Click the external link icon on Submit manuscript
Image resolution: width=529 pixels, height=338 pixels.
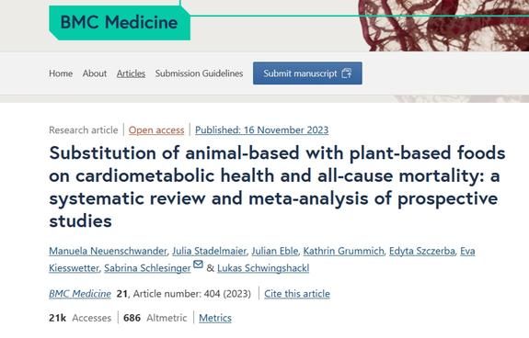click(347, 73)
